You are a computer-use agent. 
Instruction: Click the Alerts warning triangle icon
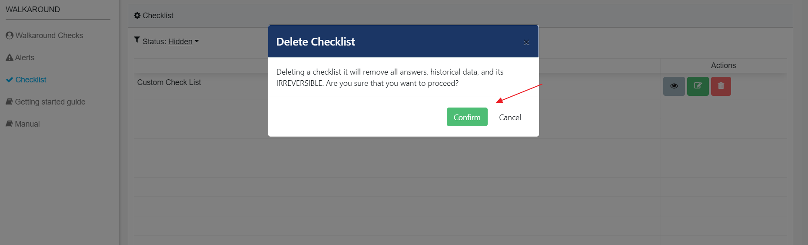coord(9,57)
